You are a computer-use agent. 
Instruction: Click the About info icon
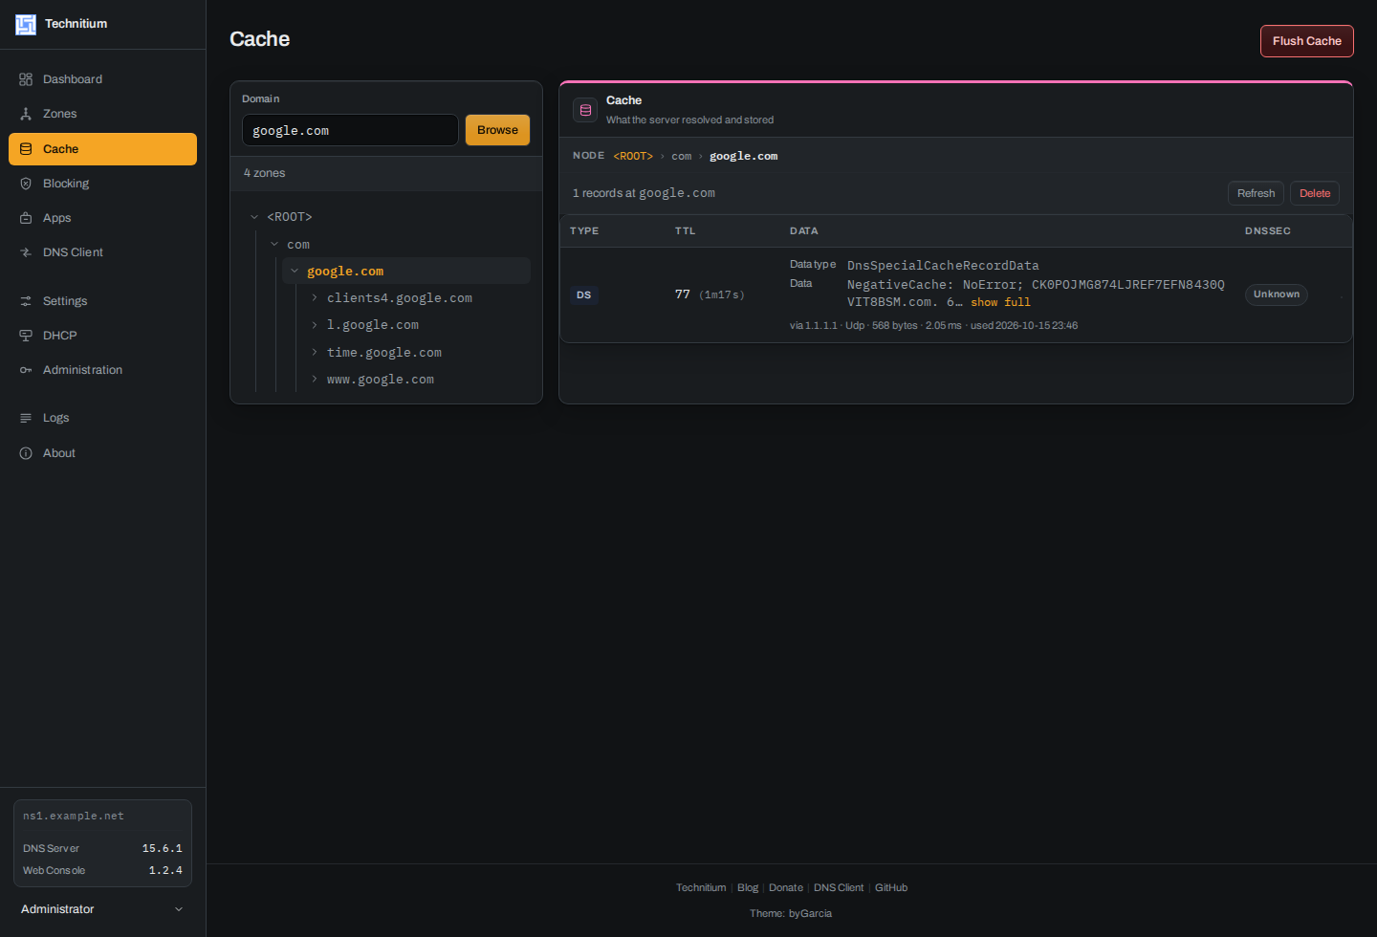tap(26, 453)
